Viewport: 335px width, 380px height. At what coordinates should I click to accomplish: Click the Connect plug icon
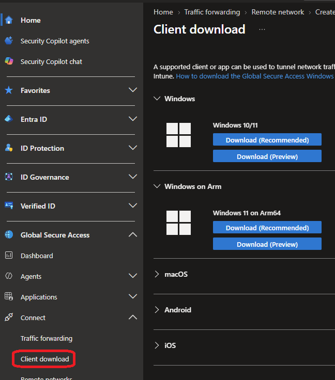[x=9, y=317]
